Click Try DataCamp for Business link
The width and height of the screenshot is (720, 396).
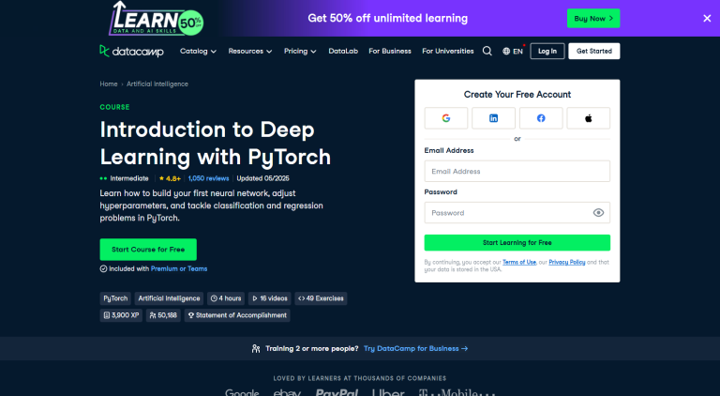[x=415, y=349]
